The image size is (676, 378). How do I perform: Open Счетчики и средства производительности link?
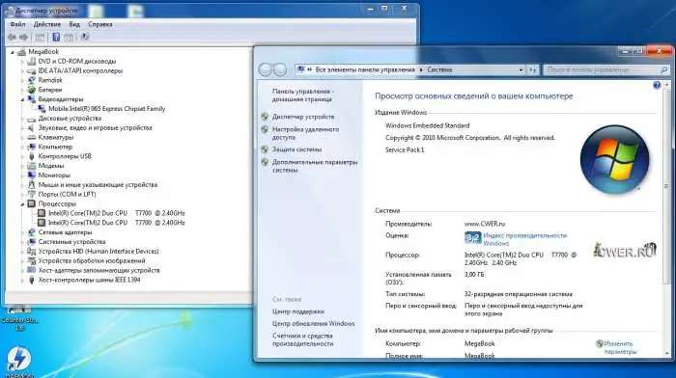coord(302,339)
